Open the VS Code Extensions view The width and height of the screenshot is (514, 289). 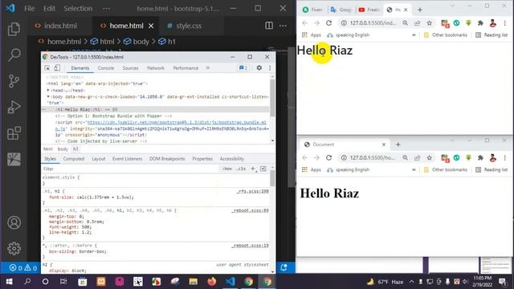click(14, 133)
